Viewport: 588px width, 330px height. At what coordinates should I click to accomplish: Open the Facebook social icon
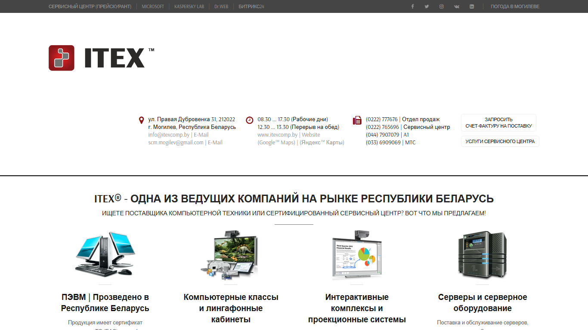(412, 6)
